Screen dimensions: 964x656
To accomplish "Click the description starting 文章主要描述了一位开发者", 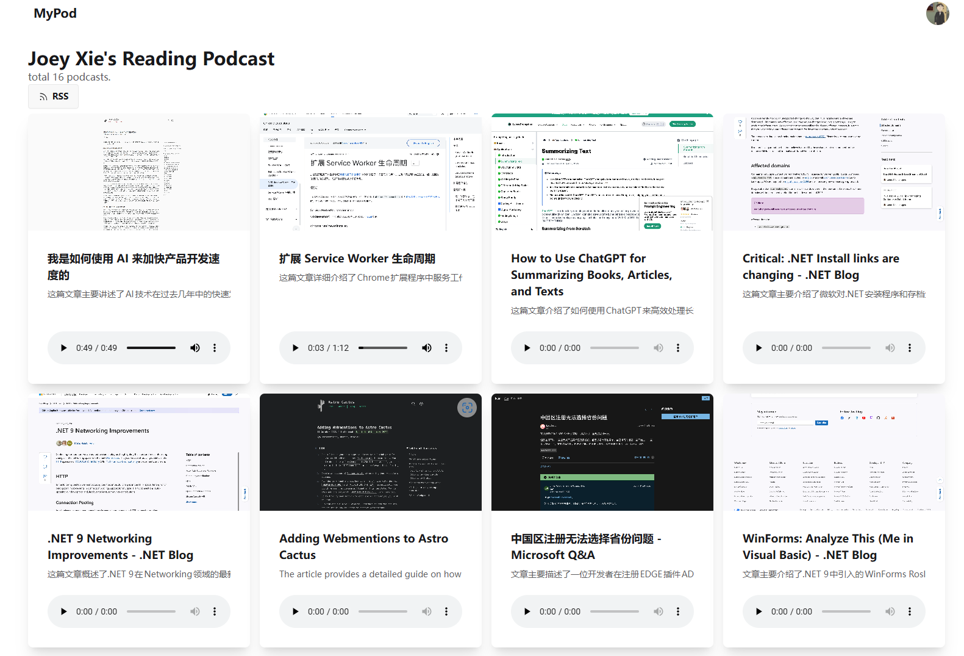I will [x=602, y=574].
